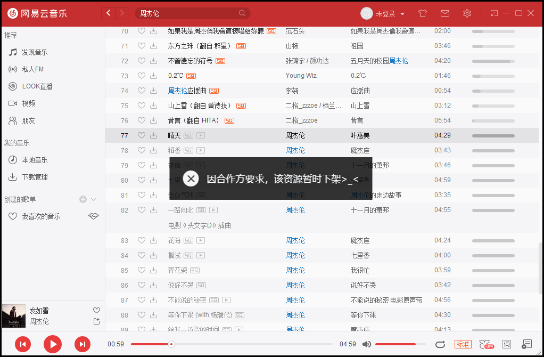Open the play queue list icon
The width and height of the screenshot is (544, 357).
coord(526,344)
